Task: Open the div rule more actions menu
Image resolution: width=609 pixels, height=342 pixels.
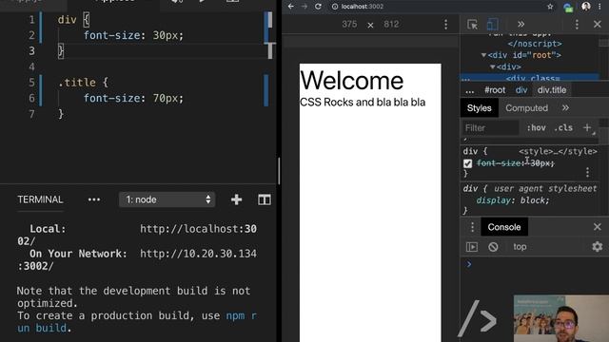Action: tap(587, 172)
